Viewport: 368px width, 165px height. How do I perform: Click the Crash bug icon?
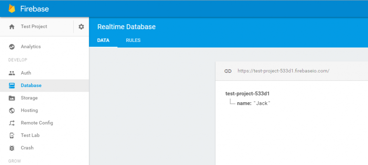tap(12, 148)
